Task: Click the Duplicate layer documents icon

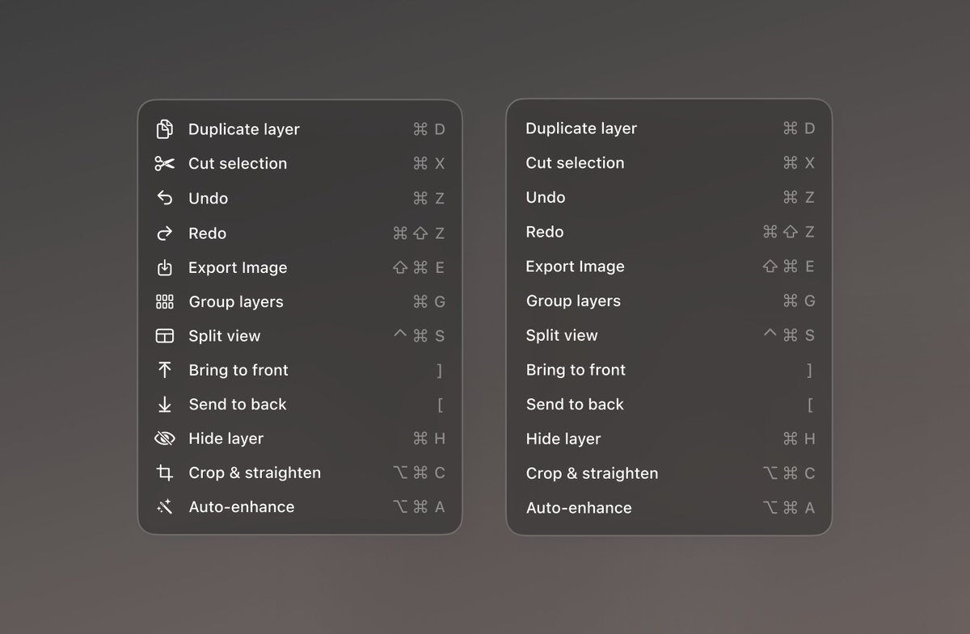Action: point(165,129)
